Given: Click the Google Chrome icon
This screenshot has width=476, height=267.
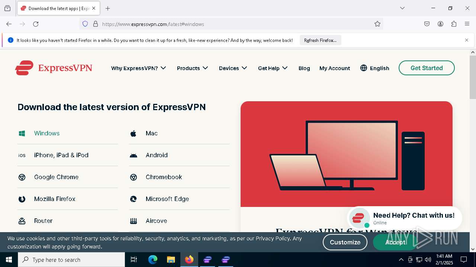Looking at the screenshot, I should click(22, 177).
